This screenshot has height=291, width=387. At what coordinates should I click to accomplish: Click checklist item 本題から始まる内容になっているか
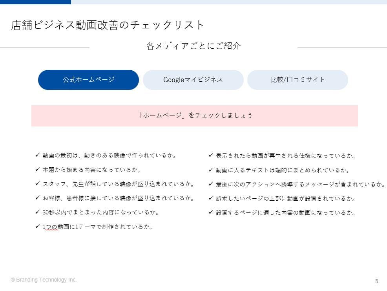click(91, 170)
